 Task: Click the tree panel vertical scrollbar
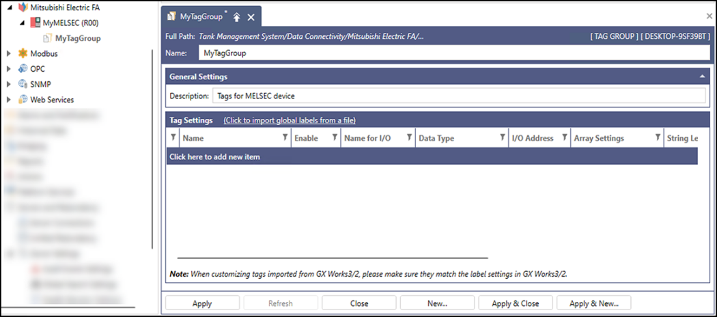coord(152,149)
